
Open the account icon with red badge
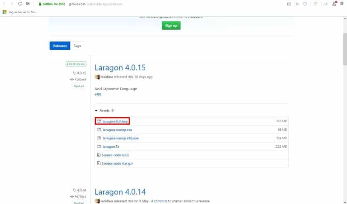(334, 4)
